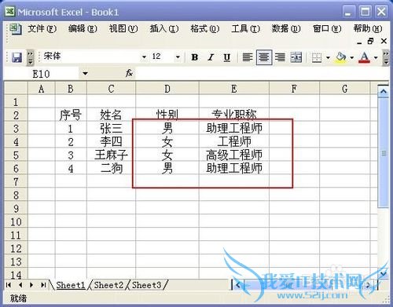Close the workbook window
This screenshot has width=393, height=307.
click(384, 41)
